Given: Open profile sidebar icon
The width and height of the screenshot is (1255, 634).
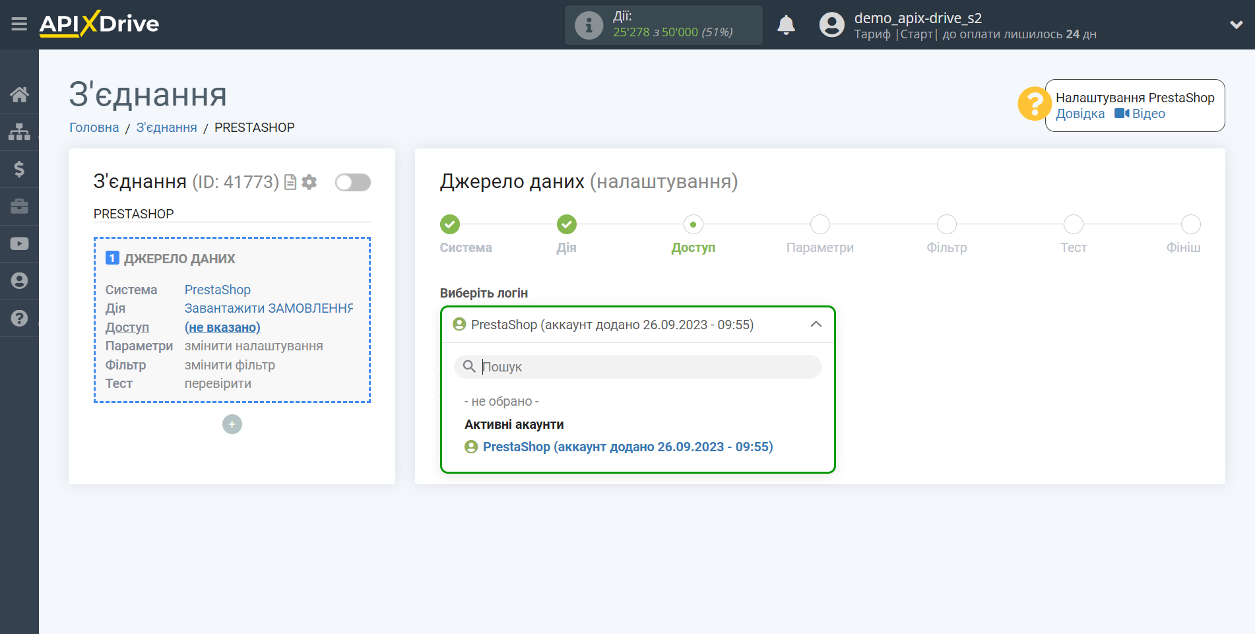Looking at the screenshot, I should 19,281.
